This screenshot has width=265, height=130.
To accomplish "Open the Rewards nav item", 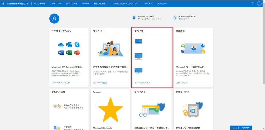I will tap(85, 4).
